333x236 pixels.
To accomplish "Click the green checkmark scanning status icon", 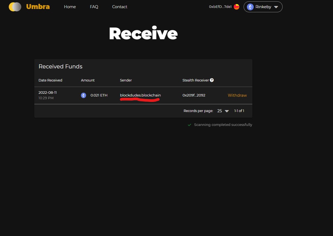I will [x=189, y=125].
